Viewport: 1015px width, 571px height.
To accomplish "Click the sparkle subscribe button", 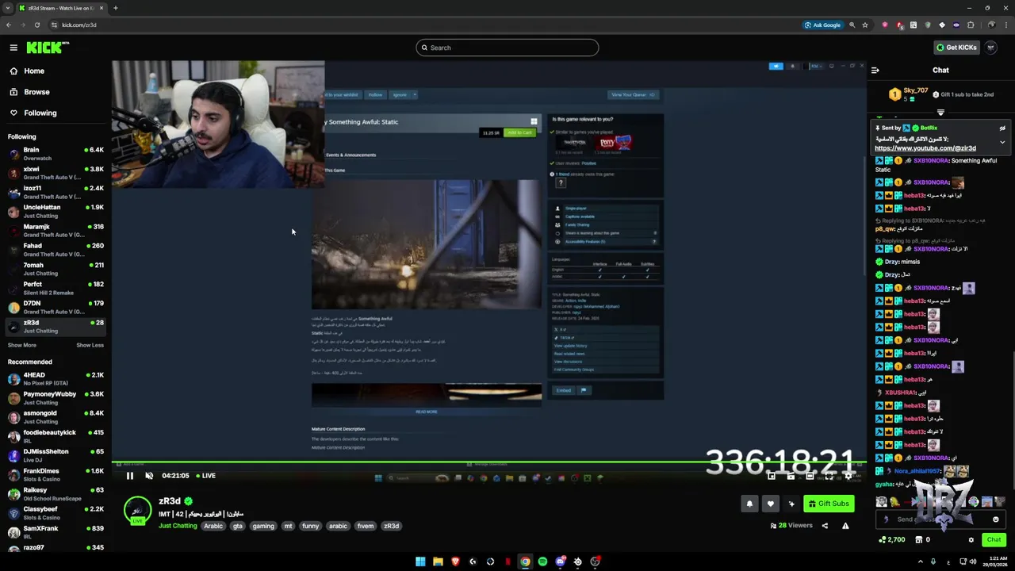I will [791, 504].
